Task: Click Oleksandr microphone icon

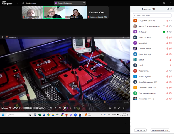Action: tap(167, 32)
